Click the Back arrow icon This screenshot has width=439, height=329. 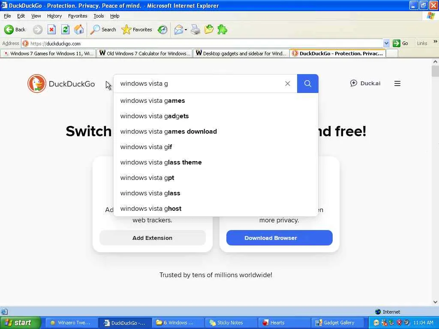click(9, 30)
